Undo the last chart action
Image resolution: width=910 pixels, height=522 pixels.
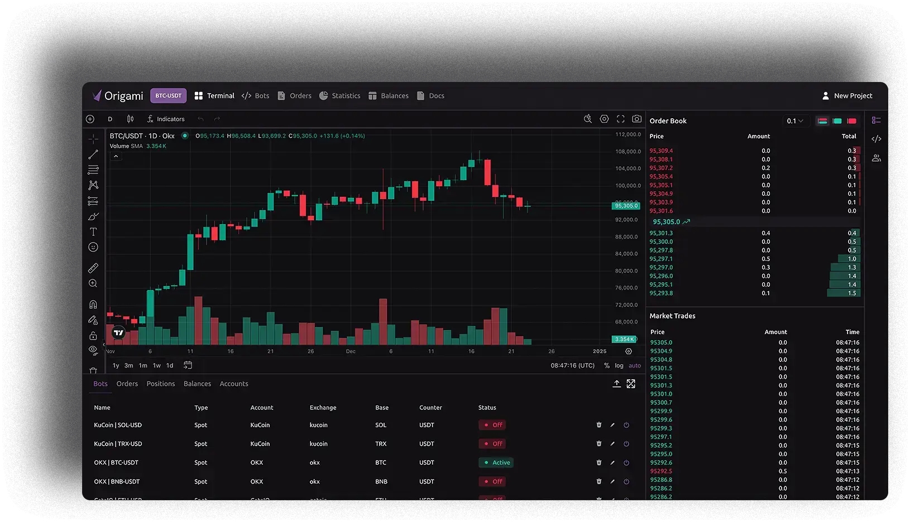201,119
